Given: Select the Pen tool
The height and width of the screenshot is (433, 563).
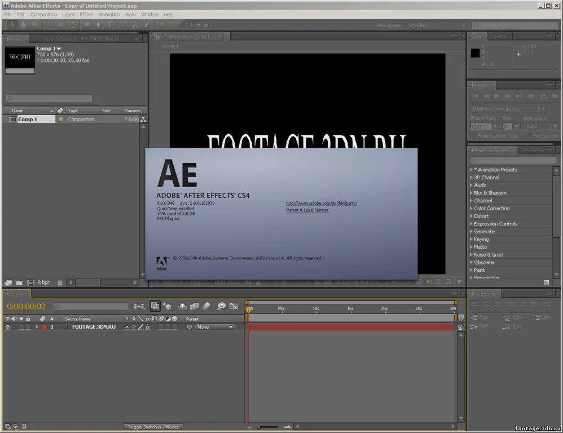Looking at the screenshot, I should tap(98, 25).
